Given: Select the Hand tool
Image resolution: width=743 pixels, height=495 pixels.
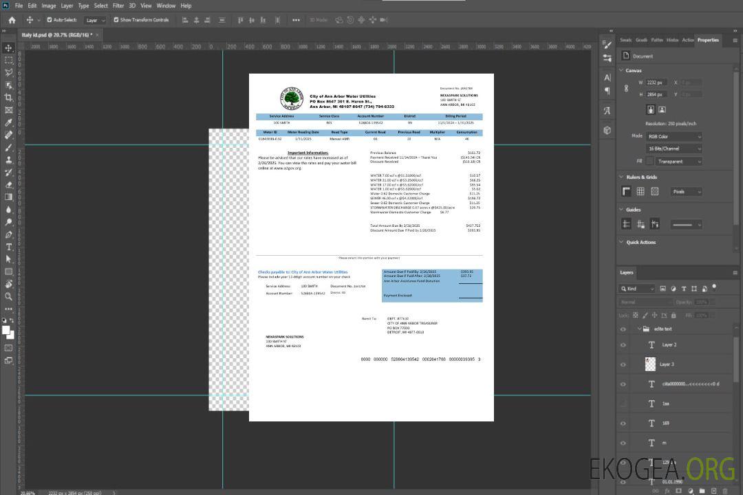Looking at the screenshot, I should [x=8, y=284].
